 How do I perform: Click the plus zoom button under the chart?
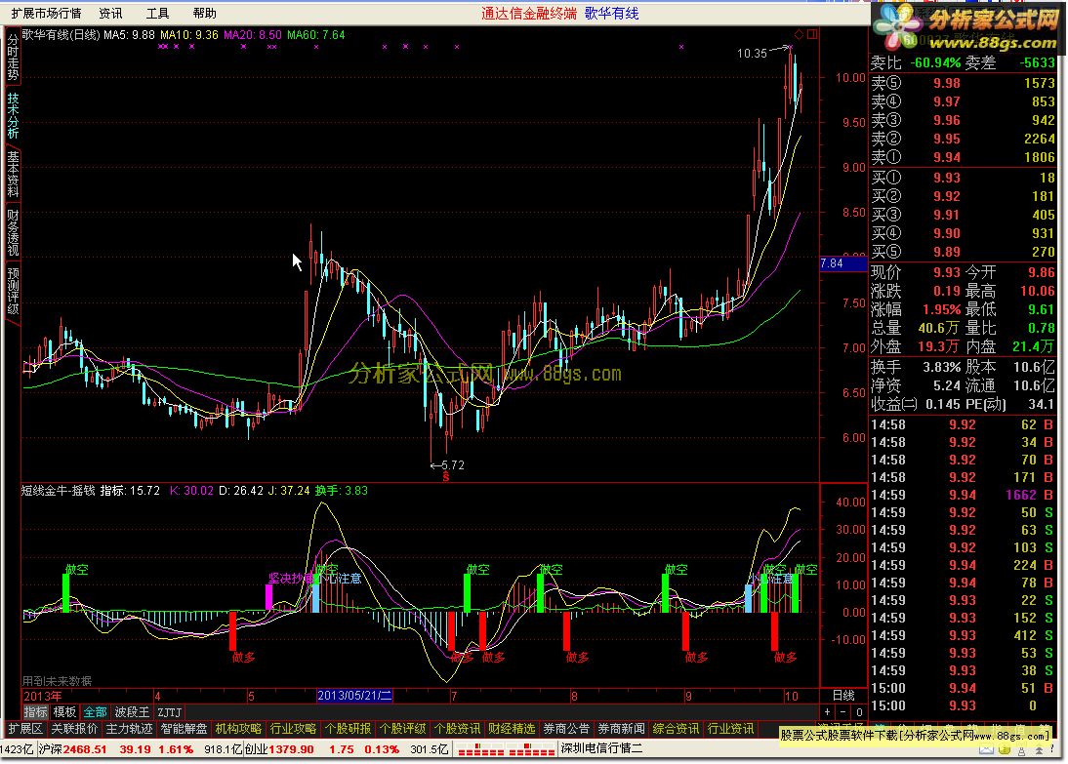tap(827, 711)
